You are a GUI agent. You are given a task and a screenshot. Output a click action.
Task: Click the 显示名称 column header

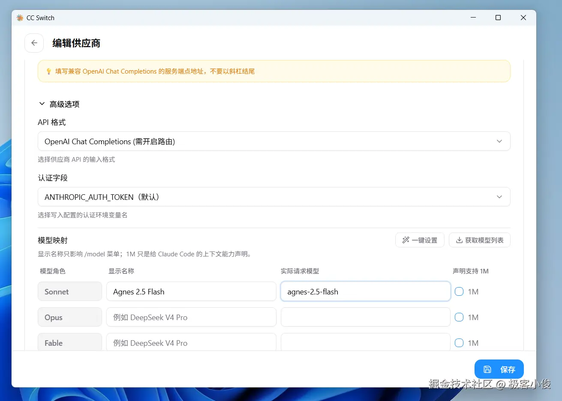tap(121, 271)
